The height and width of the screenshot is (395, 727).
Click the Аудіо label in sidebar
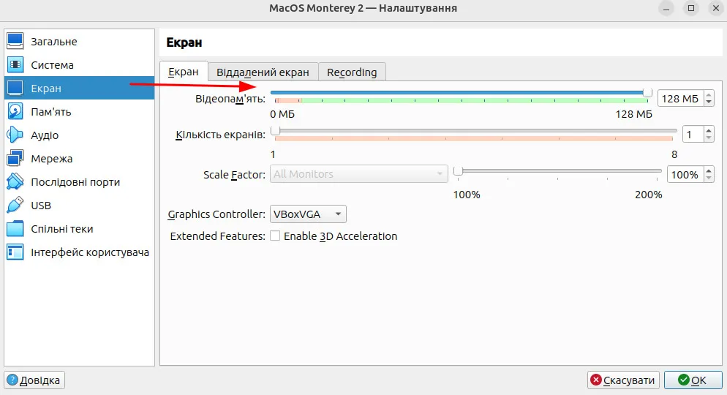45,135
